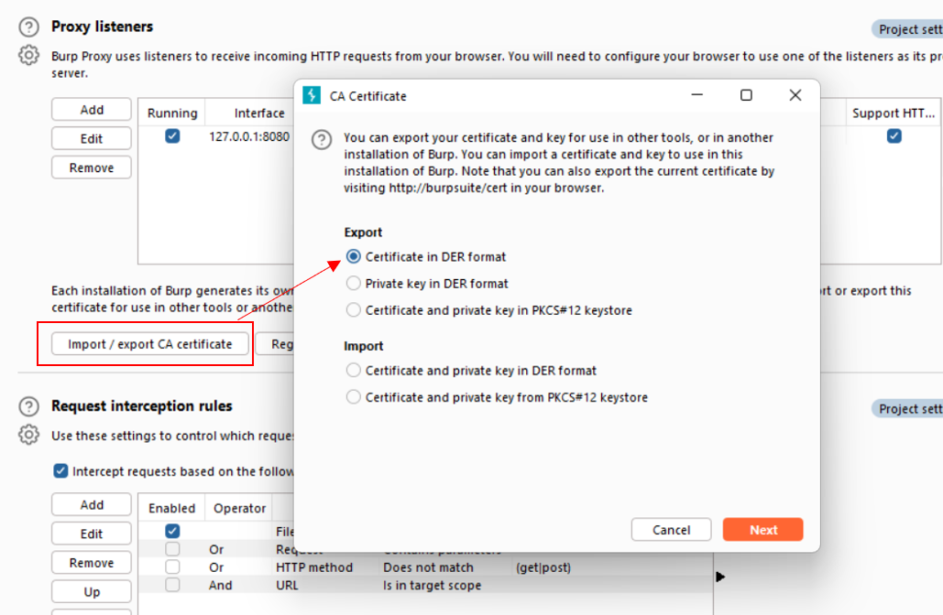The width and height of the screenshot is (943, 615).
Task: Maximize the CA Certificate dialog
Action: (746, 95)
